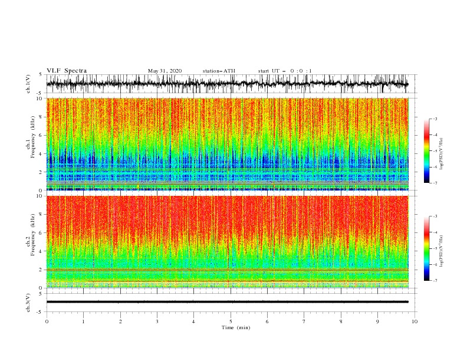Click the time axis tick label "5"
The width and height of the screenshot is (467, 361).
coord(231,321)
